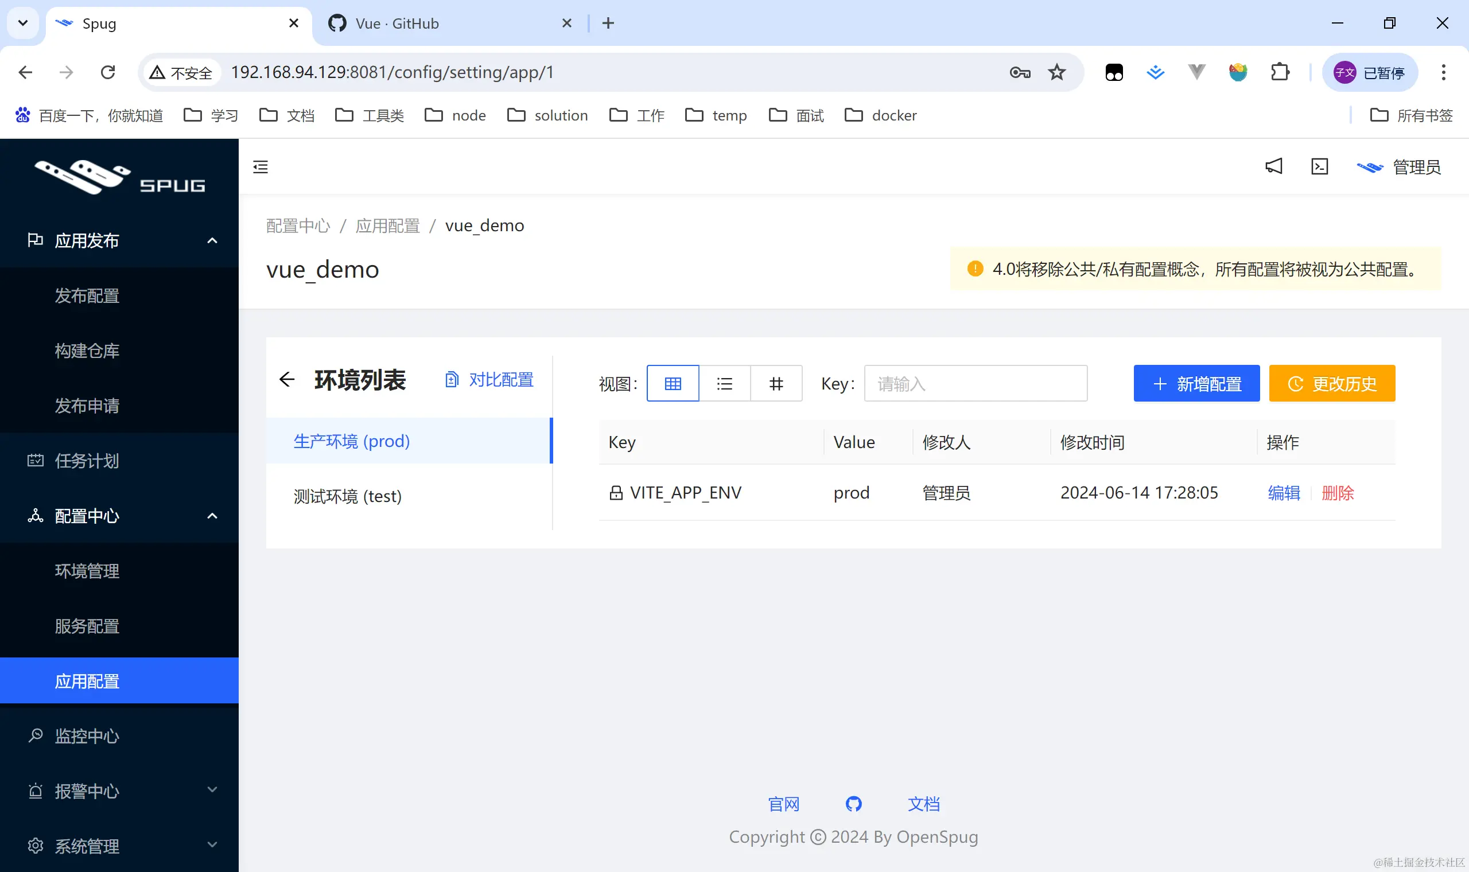Open the GitHub icon in the footer

853,803
